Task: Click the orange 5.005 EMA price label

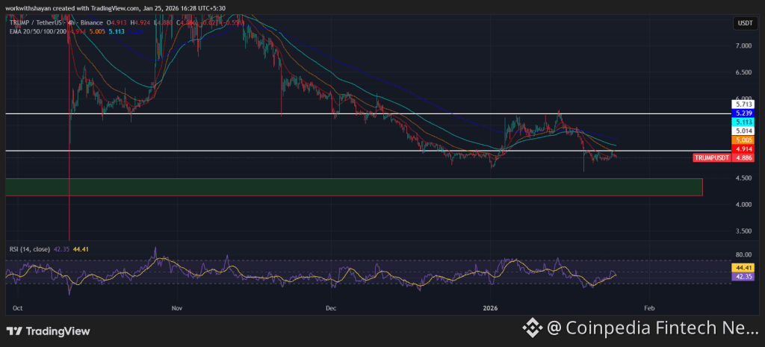Action: point(744,140)
